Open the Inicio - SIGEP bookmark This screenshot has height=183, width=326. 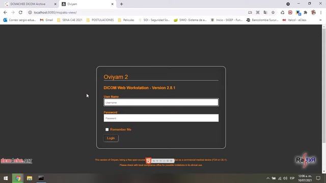coord(226,20)
